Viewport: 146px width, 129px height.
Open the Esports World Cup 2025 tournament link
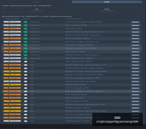click(x=81, y=48)
